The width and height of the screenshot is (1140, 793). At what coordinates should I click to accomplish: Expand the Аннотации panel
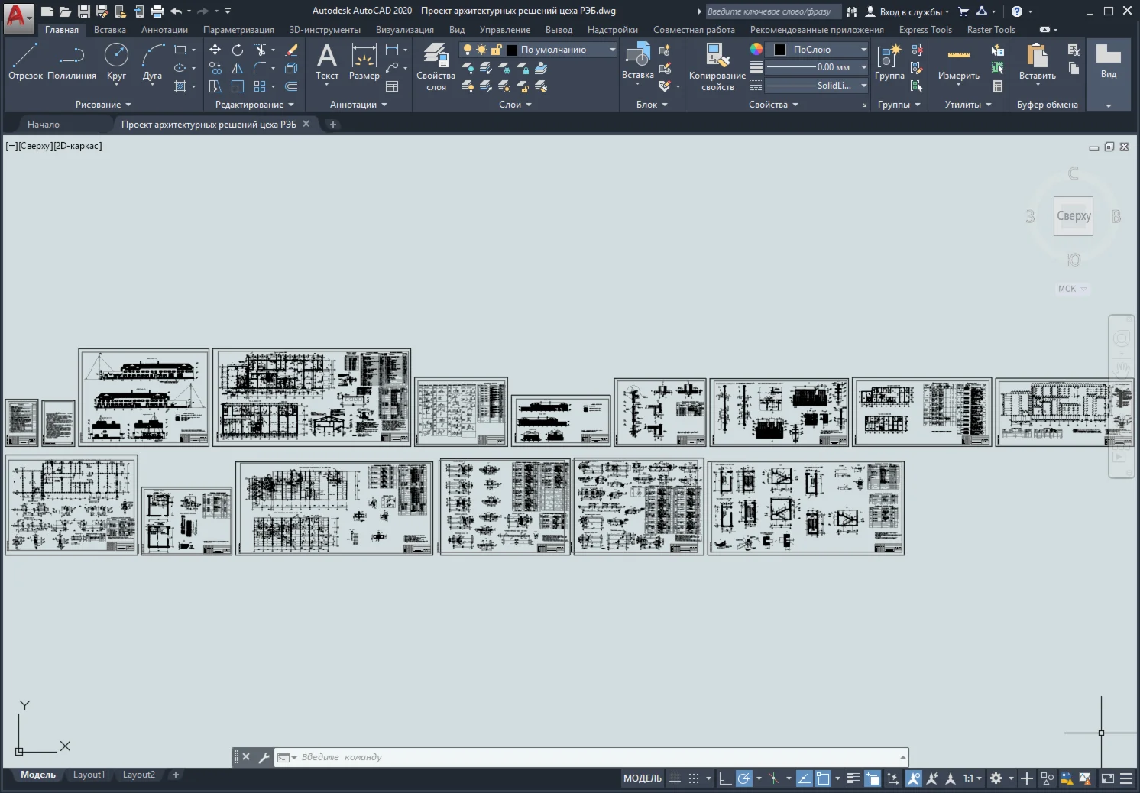click(358, 105)
